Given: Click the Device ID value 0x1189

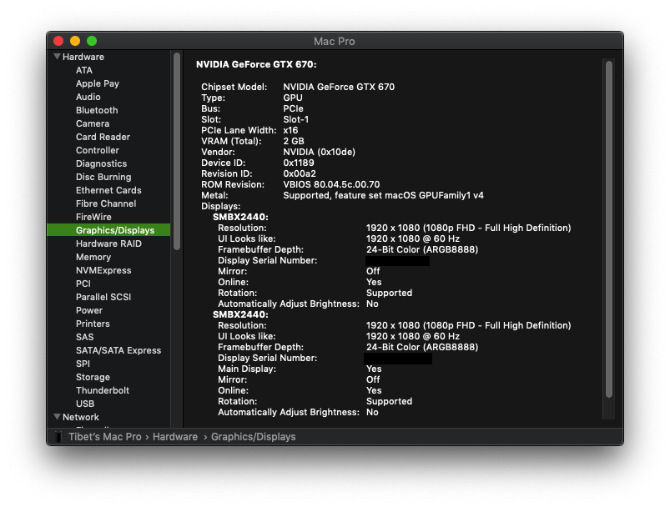Looking at the screenshot, I should coord(299,163).
